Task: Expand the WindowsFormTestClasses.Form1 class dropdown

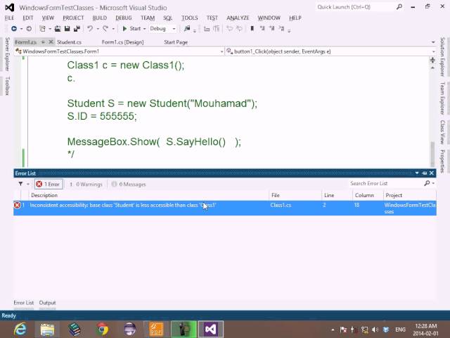Action: pyautogui.click(x=221, y=51)
